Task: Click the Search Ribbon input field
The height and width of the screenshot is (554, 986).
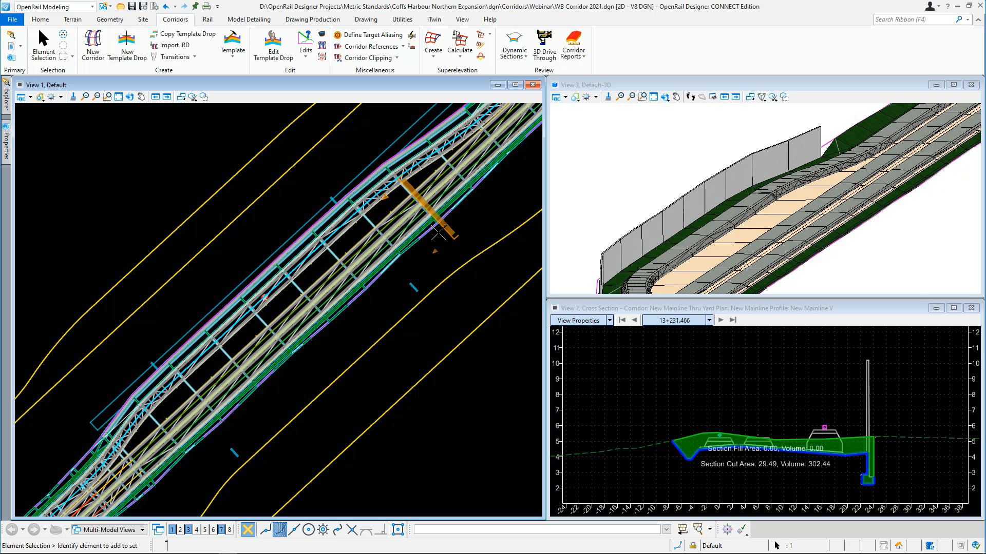Action: click(x=914, y=19)
